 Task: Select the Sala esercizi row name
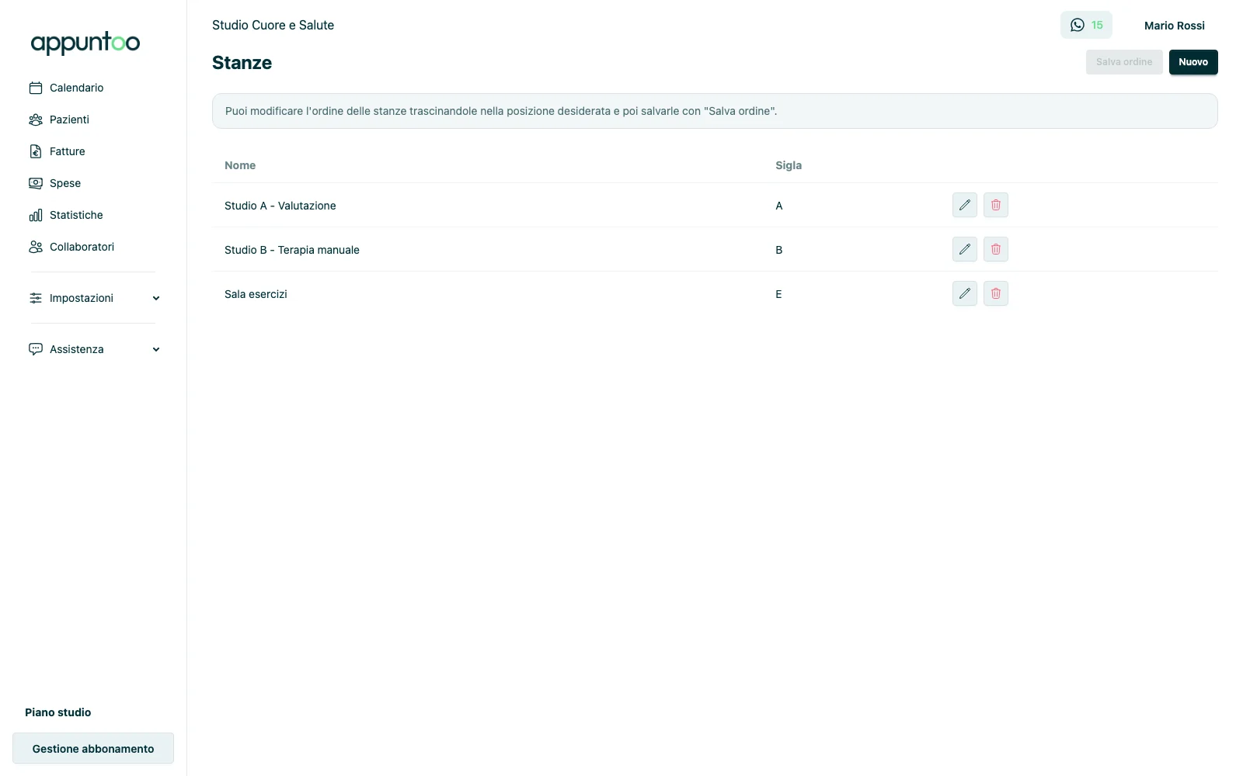click(256, 294)
